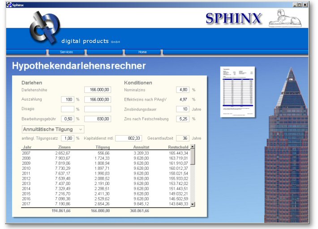Click Restschuld value 143.848,33
This screenshot has height=229, width=318.
pyautogui.click(x=178, y=204)
